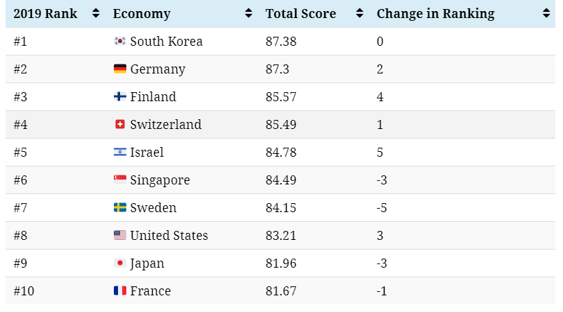Click the South Korea flag icon
Viewport: 563px width, 312px height.
[x=119, y=42]
